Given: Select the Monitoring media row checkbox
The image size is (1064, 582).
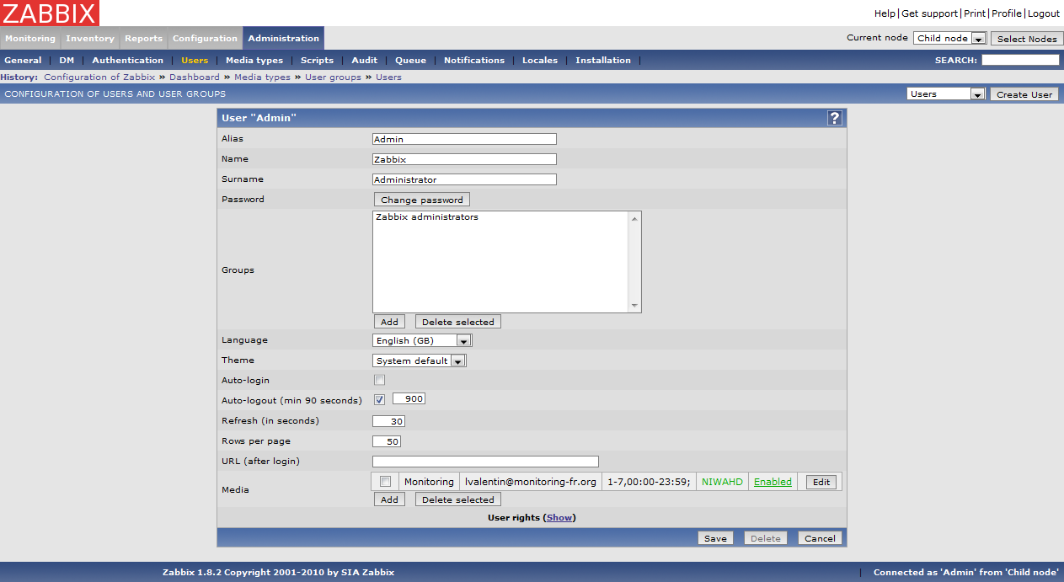Looking at the screenshot, I should click(x=385, y=482).
